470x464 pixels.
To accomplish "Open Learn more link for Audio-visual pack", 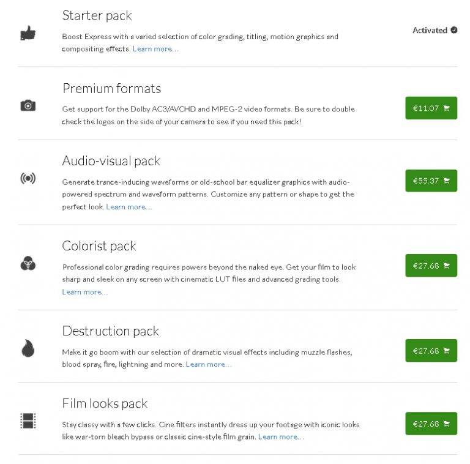I will point(129,207).
